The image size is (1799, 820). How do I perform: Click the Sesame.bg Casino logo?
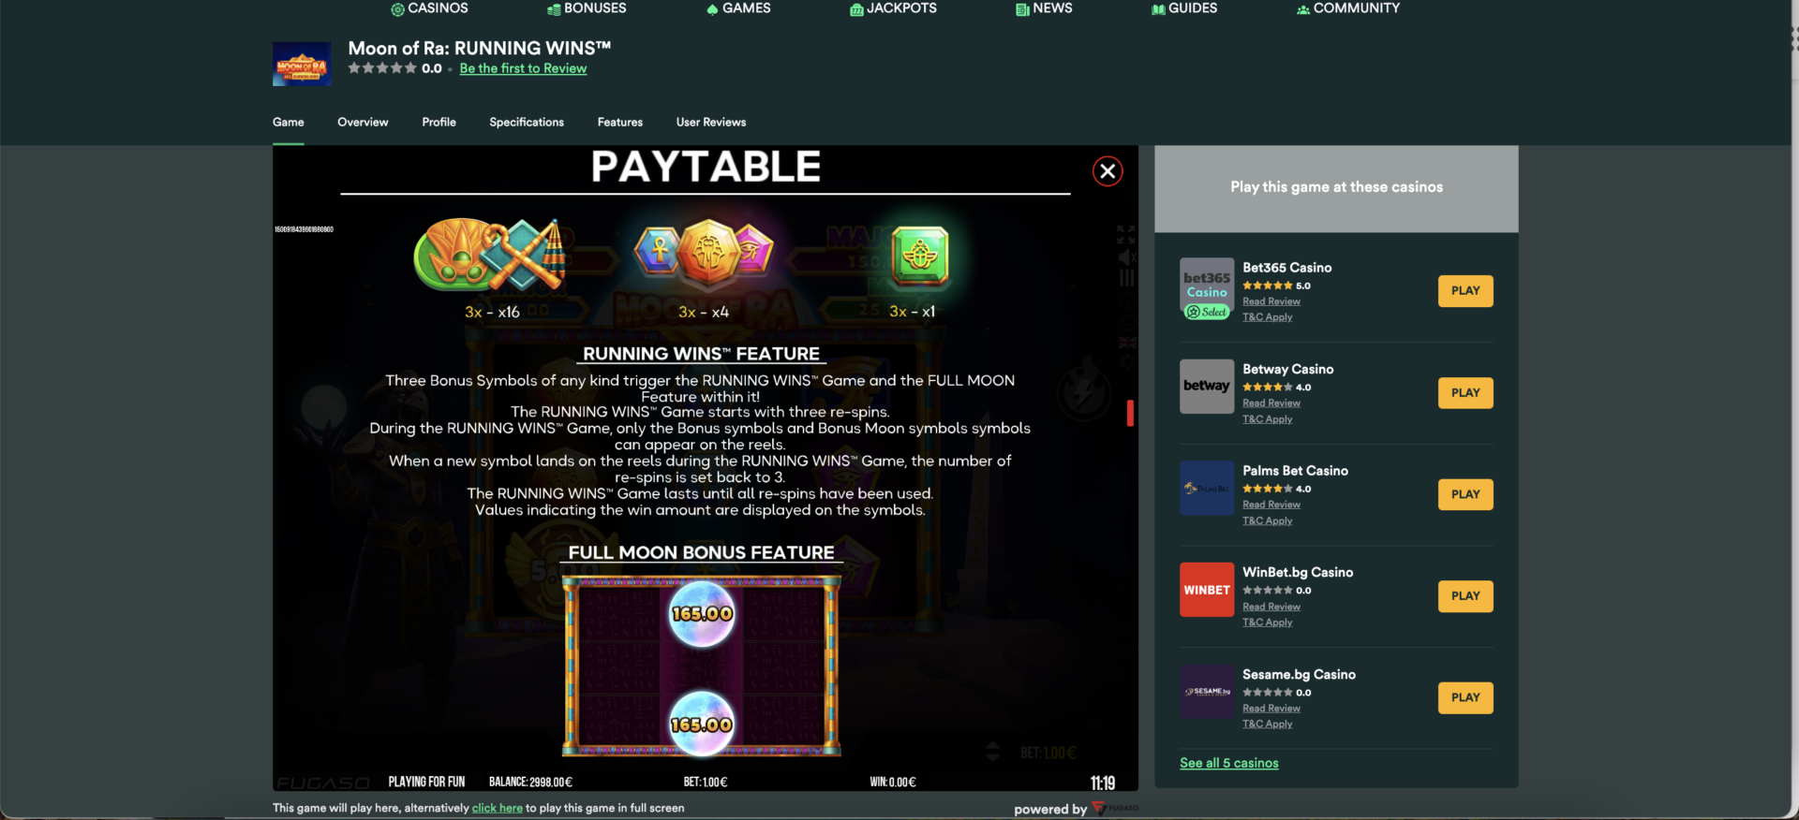pyautogui.click(x=1207, y=692)
